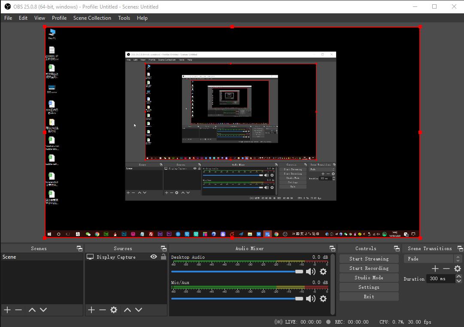Click Start Recording
This screenshot has width=464, height=327.
369,269
